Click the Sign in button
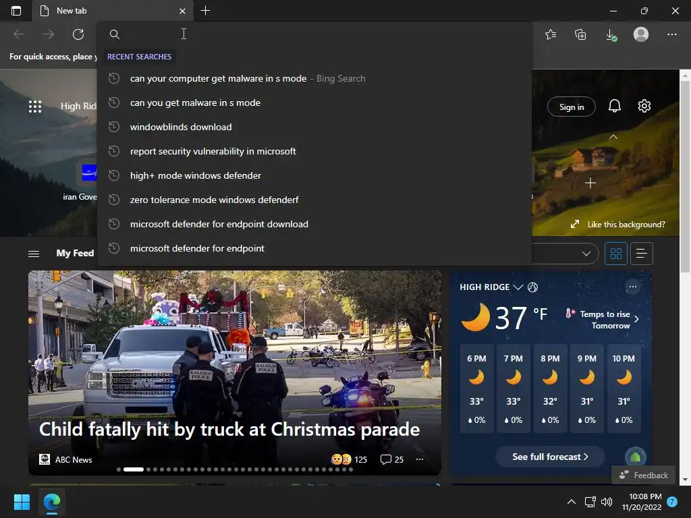 pyautogui.click(x=571, y=107)
